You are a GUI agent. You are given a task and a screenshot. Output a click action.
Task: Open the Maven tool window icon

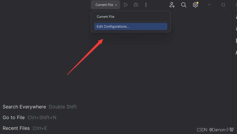tap(236, 53)
